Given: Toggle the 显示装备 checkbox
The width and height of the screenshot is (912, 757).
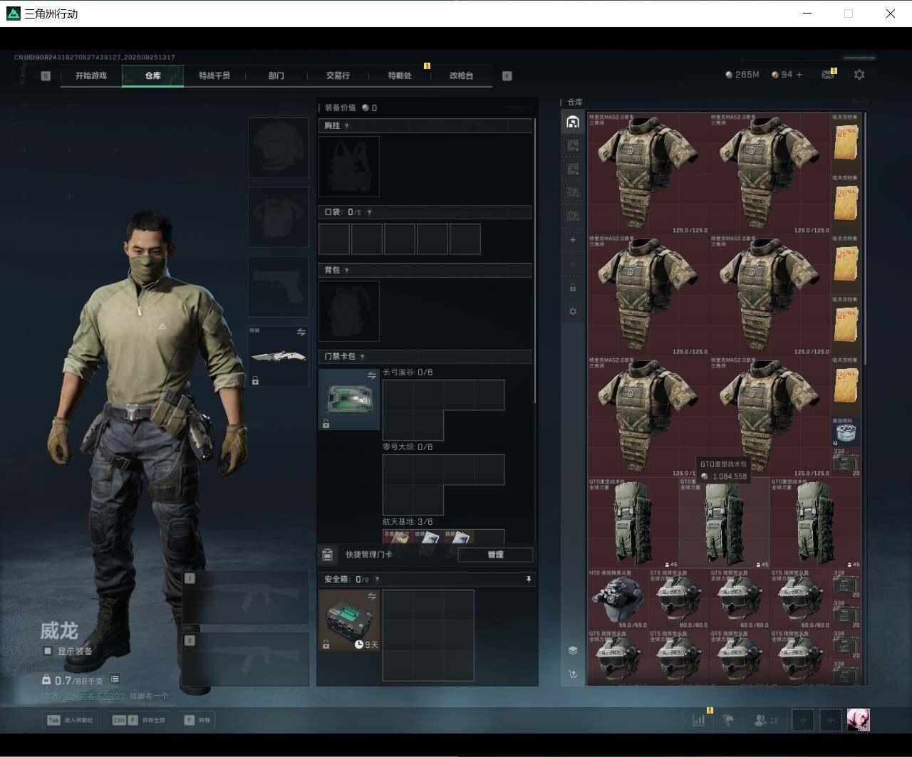Looking at the screenshot, I should (48, 651).
